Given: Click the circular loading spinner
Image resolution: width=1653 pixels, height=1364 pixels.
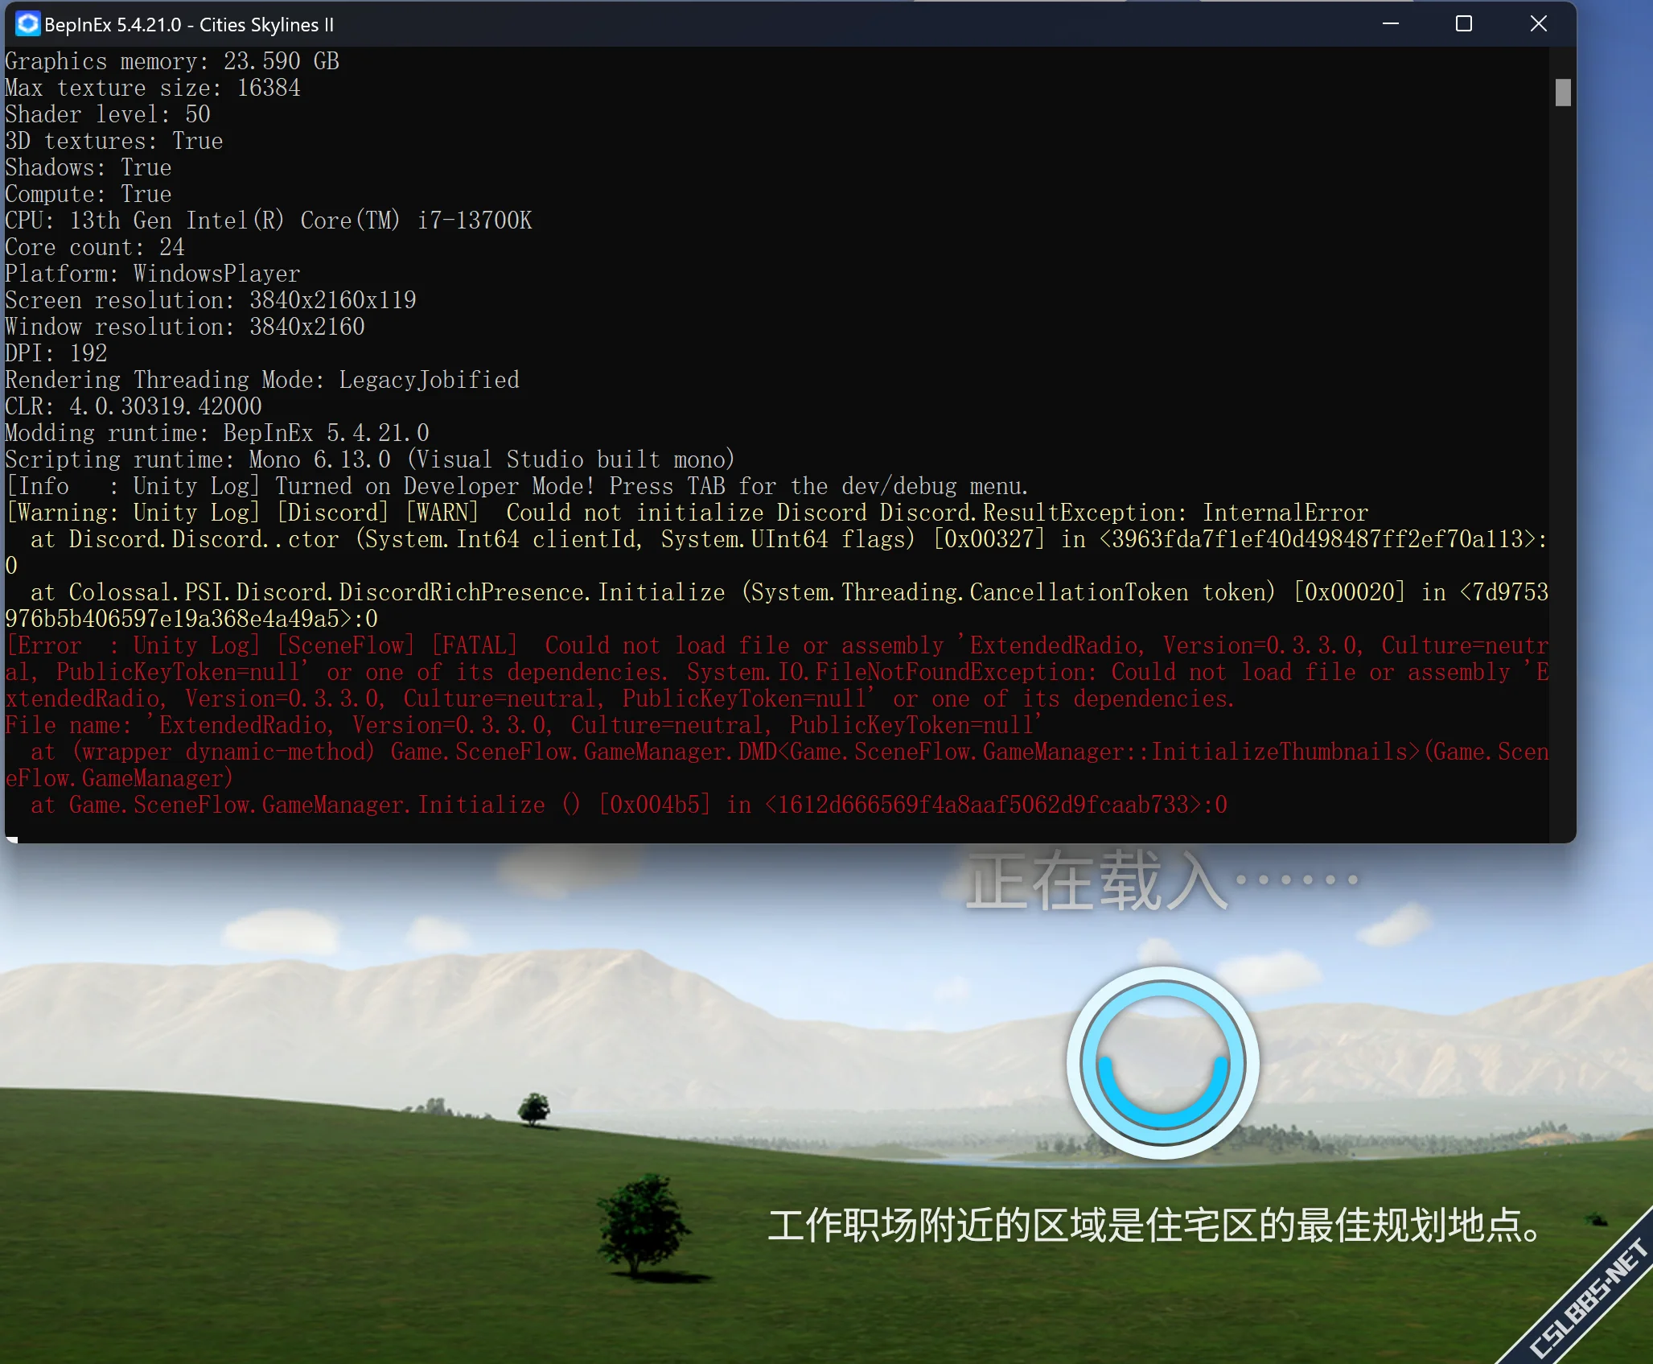Looking at the screenshot, I should 1163,1062.
